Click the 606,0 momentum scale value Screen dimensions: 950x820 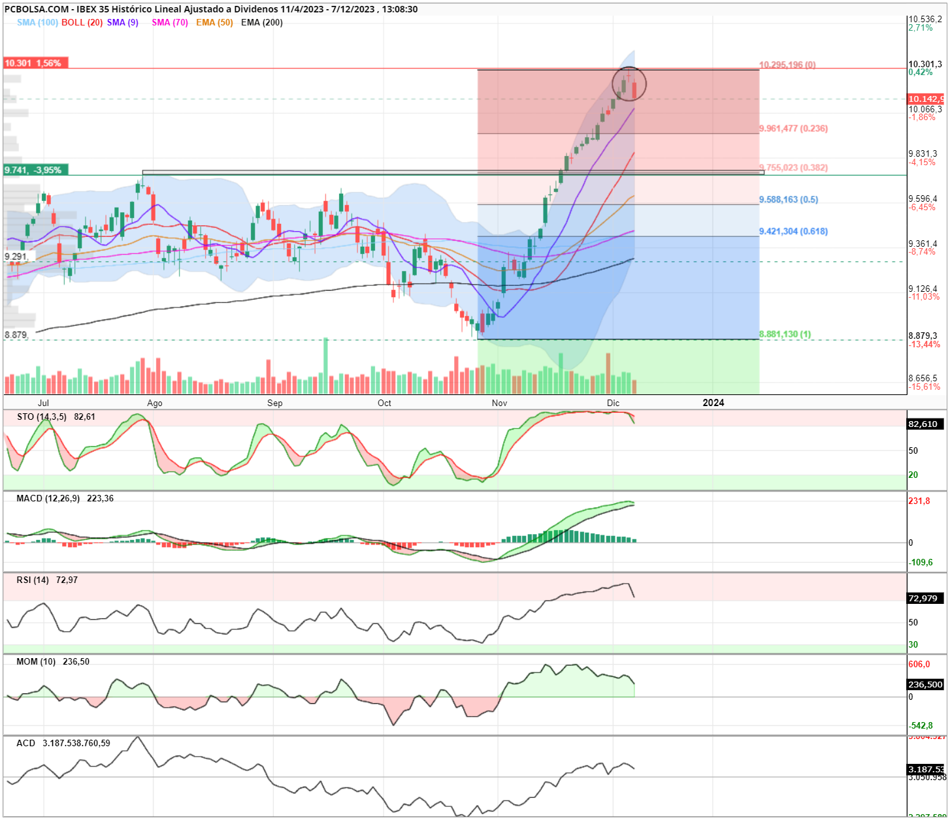coord(919,664)
